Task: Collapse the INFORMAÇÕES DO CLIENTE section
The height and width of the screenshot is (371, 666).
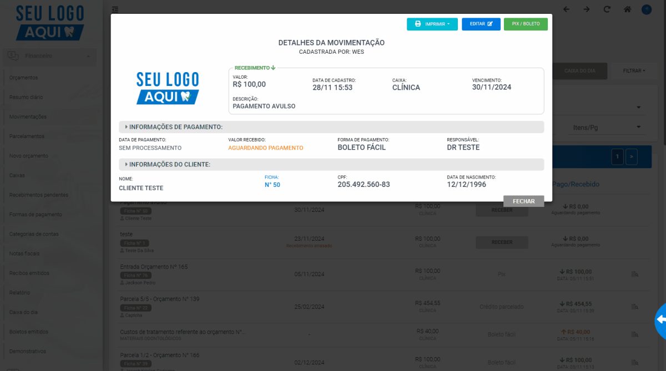Action: click(x=331, y=165)
